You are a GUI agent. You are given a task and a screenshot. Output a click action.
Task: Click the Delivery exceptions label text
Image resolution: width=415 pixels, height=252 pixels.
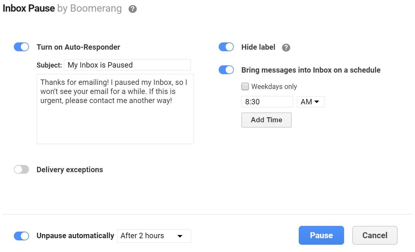pos(70,170)
